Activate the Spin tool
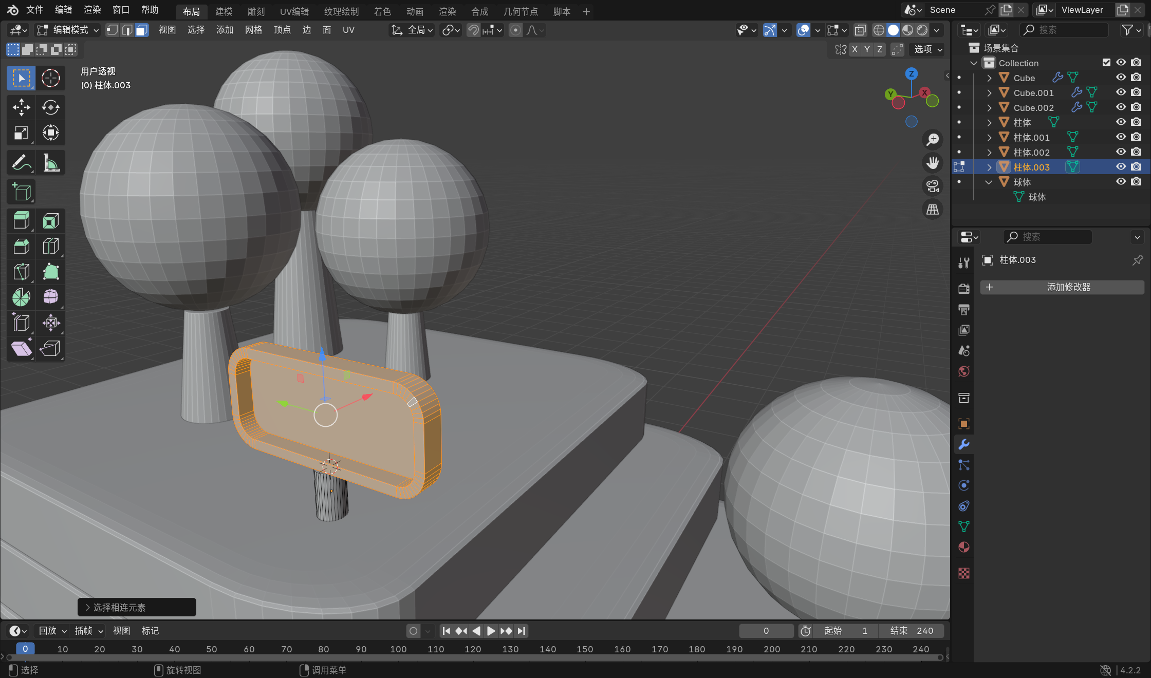 [21, 297]
